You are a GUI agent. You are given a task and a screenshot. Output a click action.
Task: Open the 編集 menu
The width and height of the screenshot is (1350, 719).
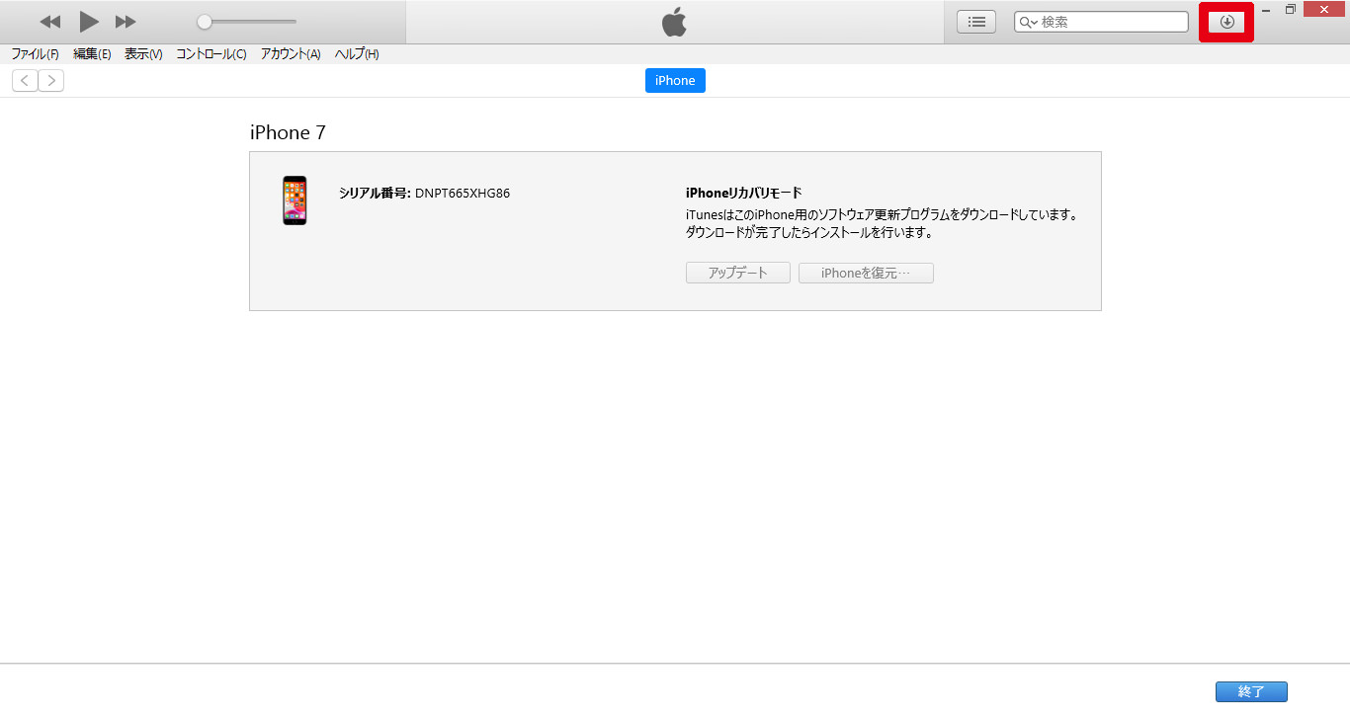click(92, 54)
